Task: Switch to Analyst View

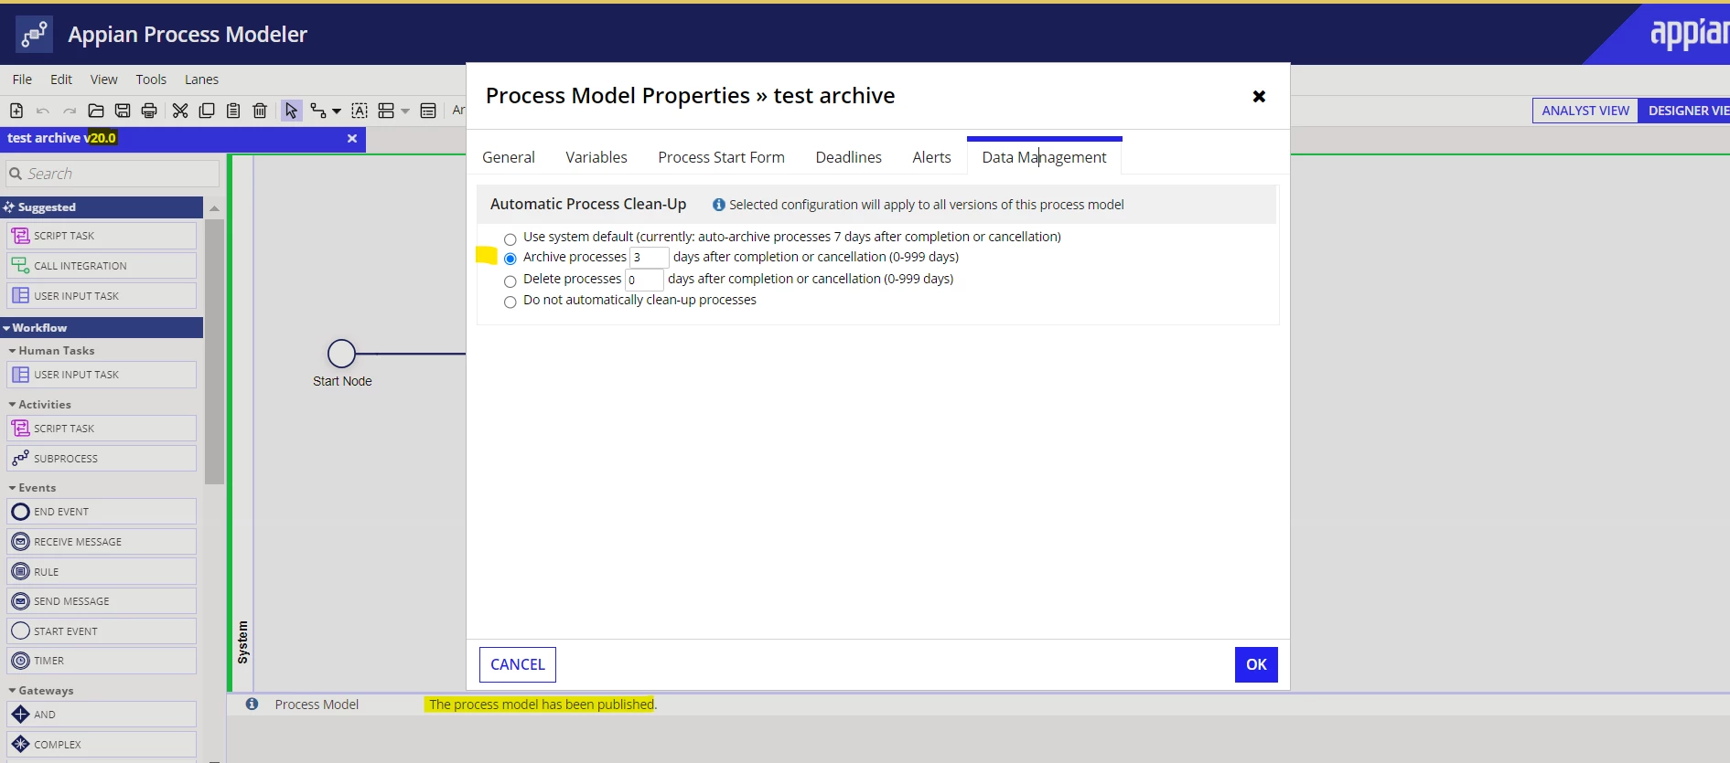Action: [1585, 111]
